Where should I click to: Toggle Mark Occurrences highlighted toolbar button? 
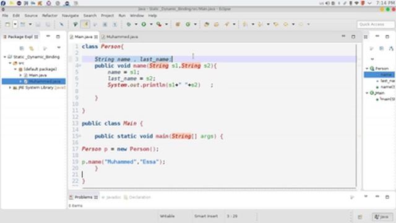pos(85,24)
